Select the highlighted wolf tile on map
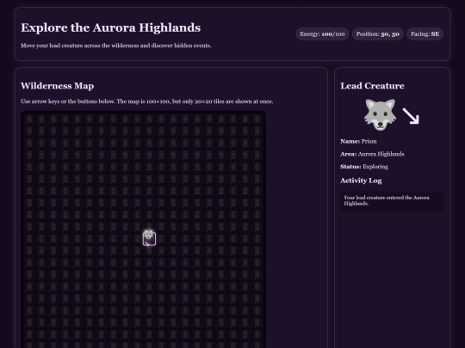465x348 pixels. (x=149, y=239)
